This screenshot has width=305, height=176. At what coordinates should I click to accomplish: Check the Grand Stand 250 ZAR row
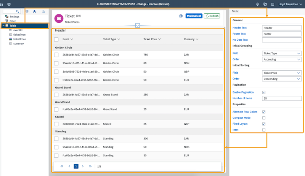pyautogui.click(x=56, y=95)
